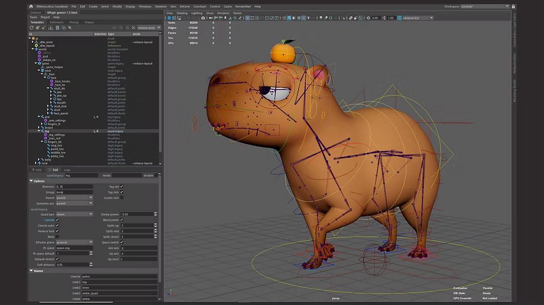Click the Add button
The height and width of the screenshot is (305, 544).
click(x=38, y=170)
